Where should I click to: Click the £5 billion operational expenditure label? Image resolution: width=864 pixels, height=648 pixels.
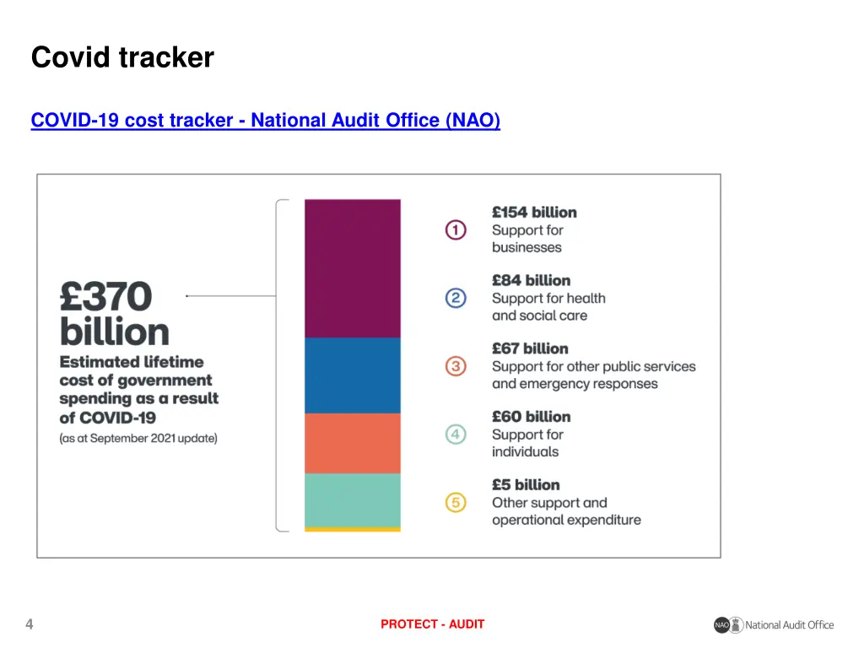566,503
